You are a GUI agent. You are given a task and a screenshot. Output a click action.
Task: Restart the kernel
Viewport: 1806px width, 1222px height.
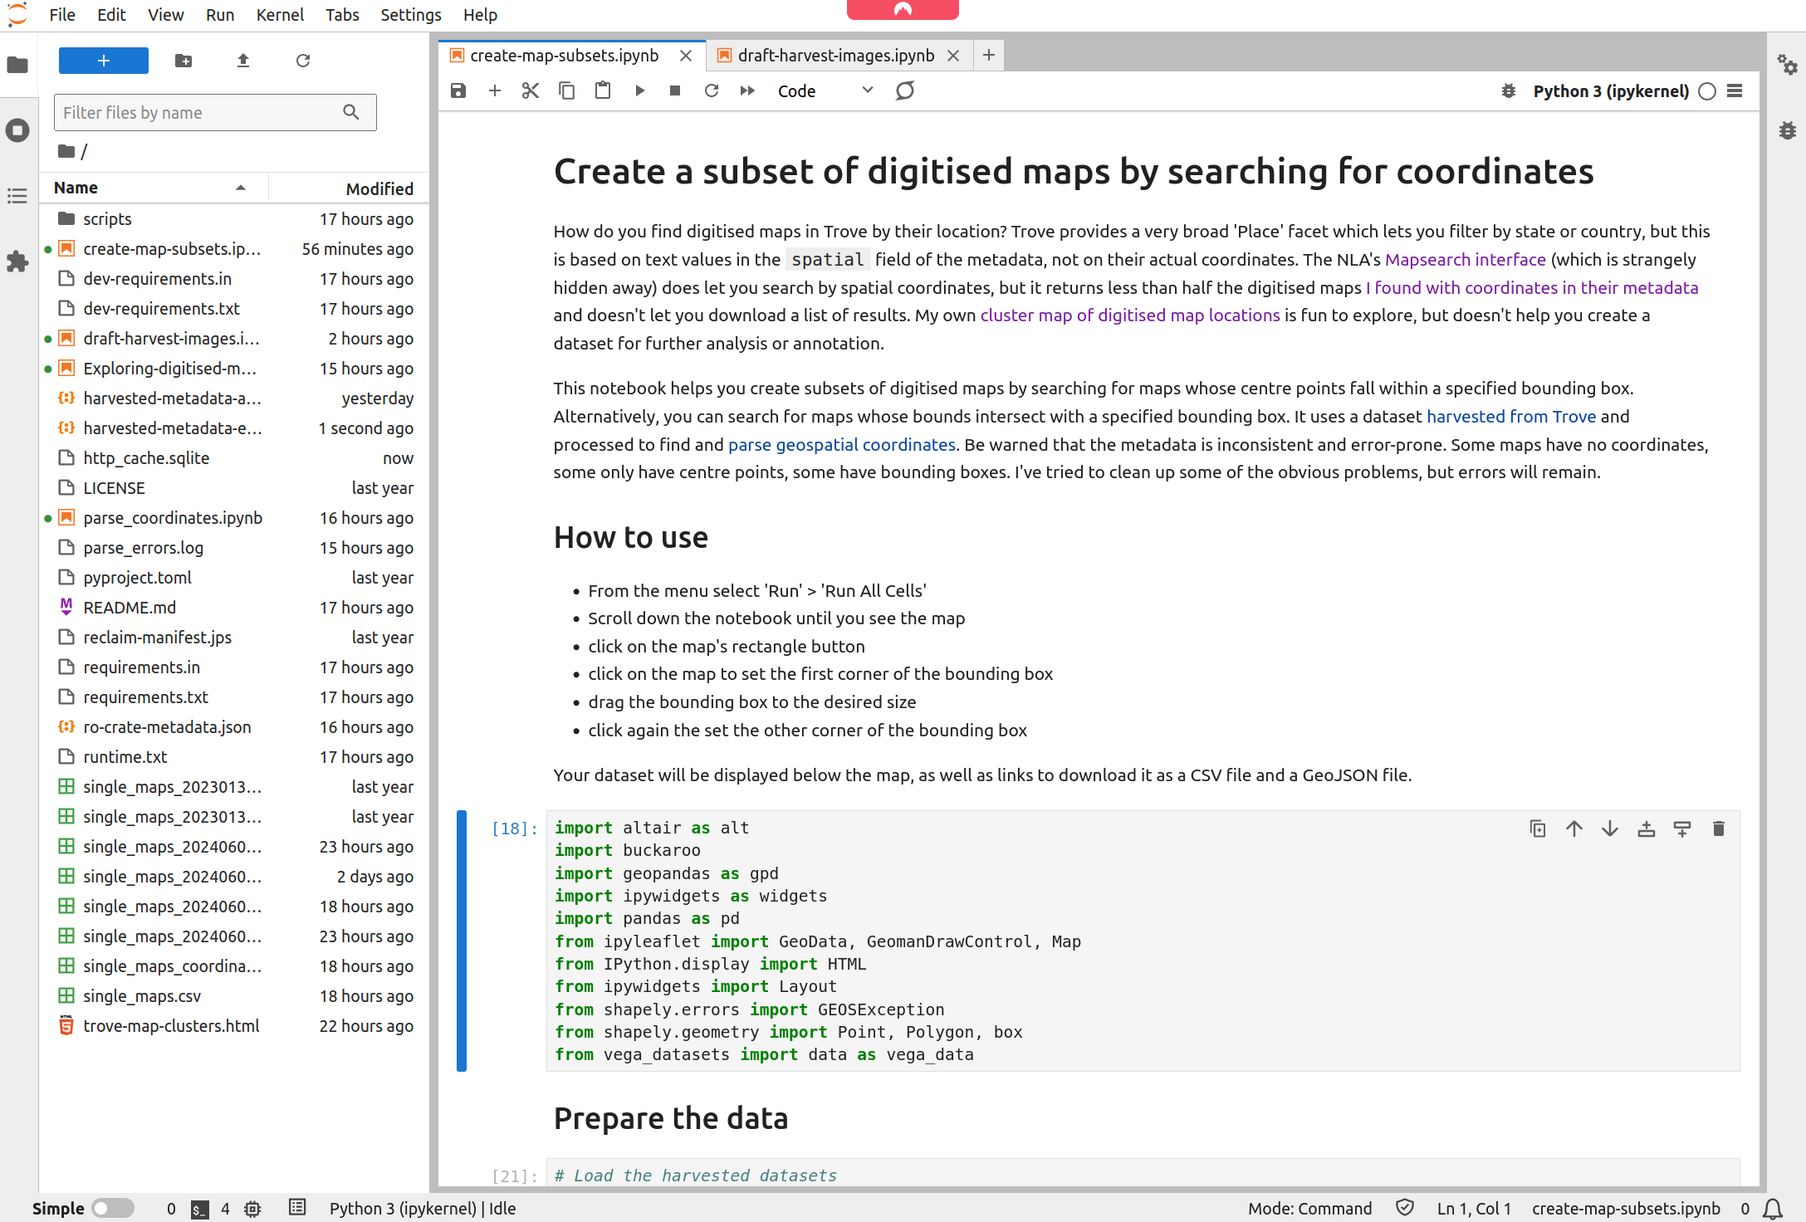[x=712, y=90]
